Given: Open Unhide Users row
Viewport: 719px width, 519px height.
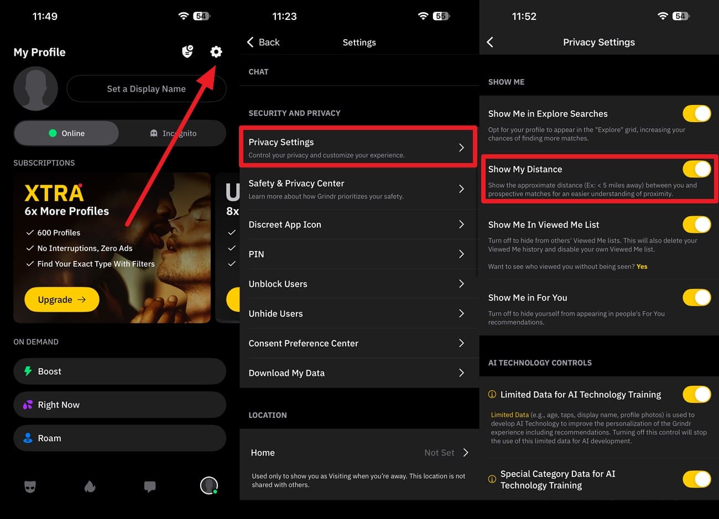Looking at the screenshot, I should click(359, 313).
